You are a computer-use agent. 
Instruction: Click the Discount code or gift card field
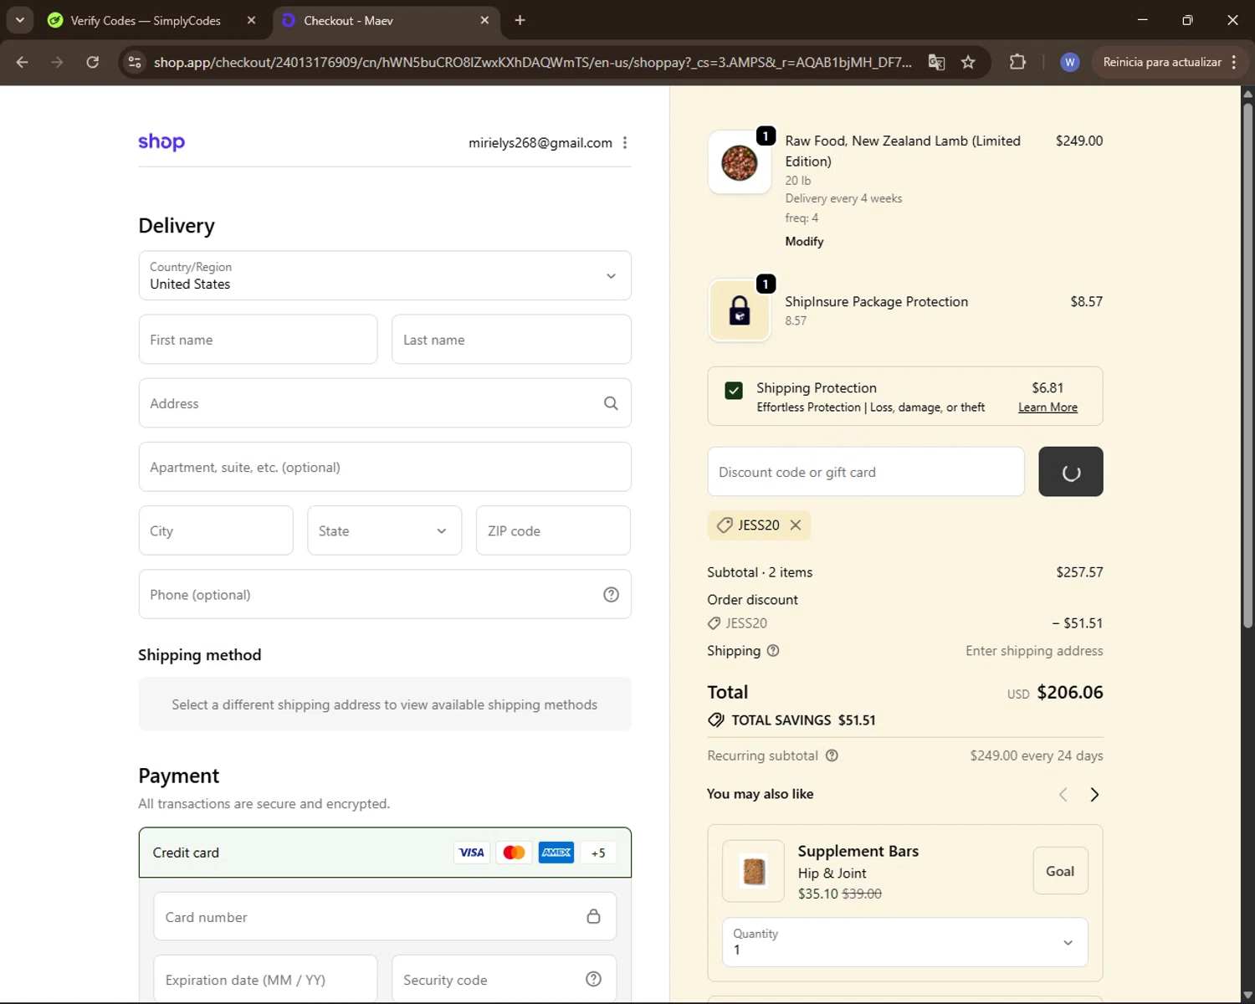click(x=866, y=472)
